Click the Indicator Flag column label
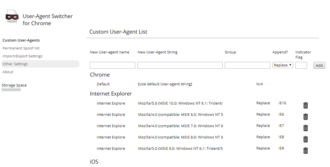This screenshot has height=167, width=330. click(x=303, y=55)
